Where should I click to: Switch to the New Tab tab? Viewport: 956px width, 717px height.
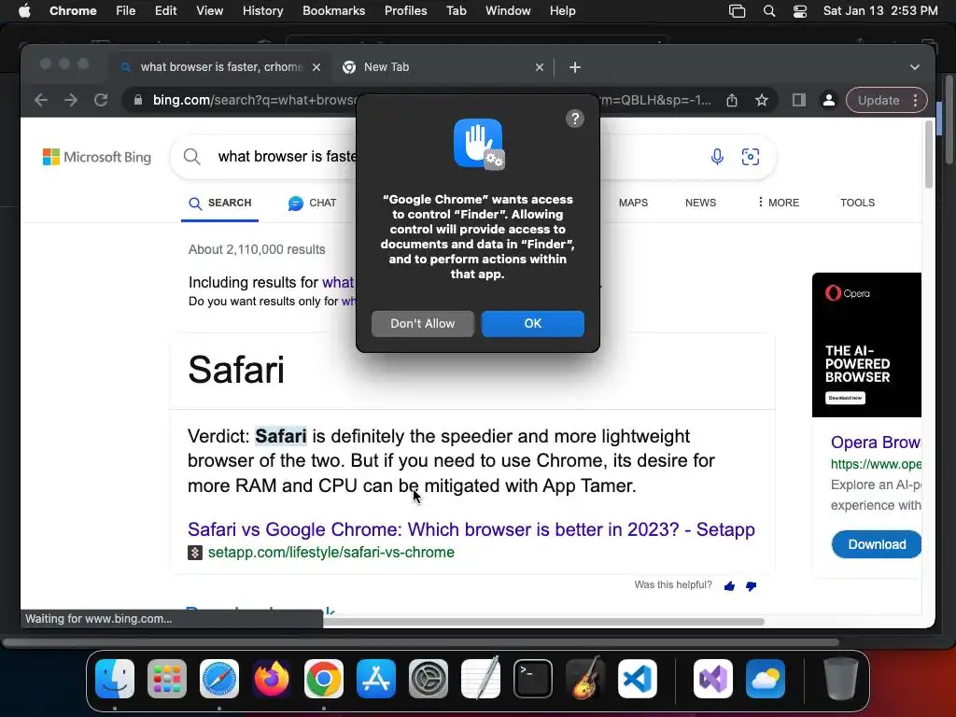coord(442,67)
